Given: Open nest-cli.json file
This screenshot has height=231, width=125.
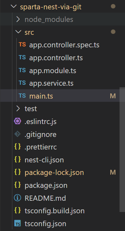Looking at the screenshot, I should (44, 160).
